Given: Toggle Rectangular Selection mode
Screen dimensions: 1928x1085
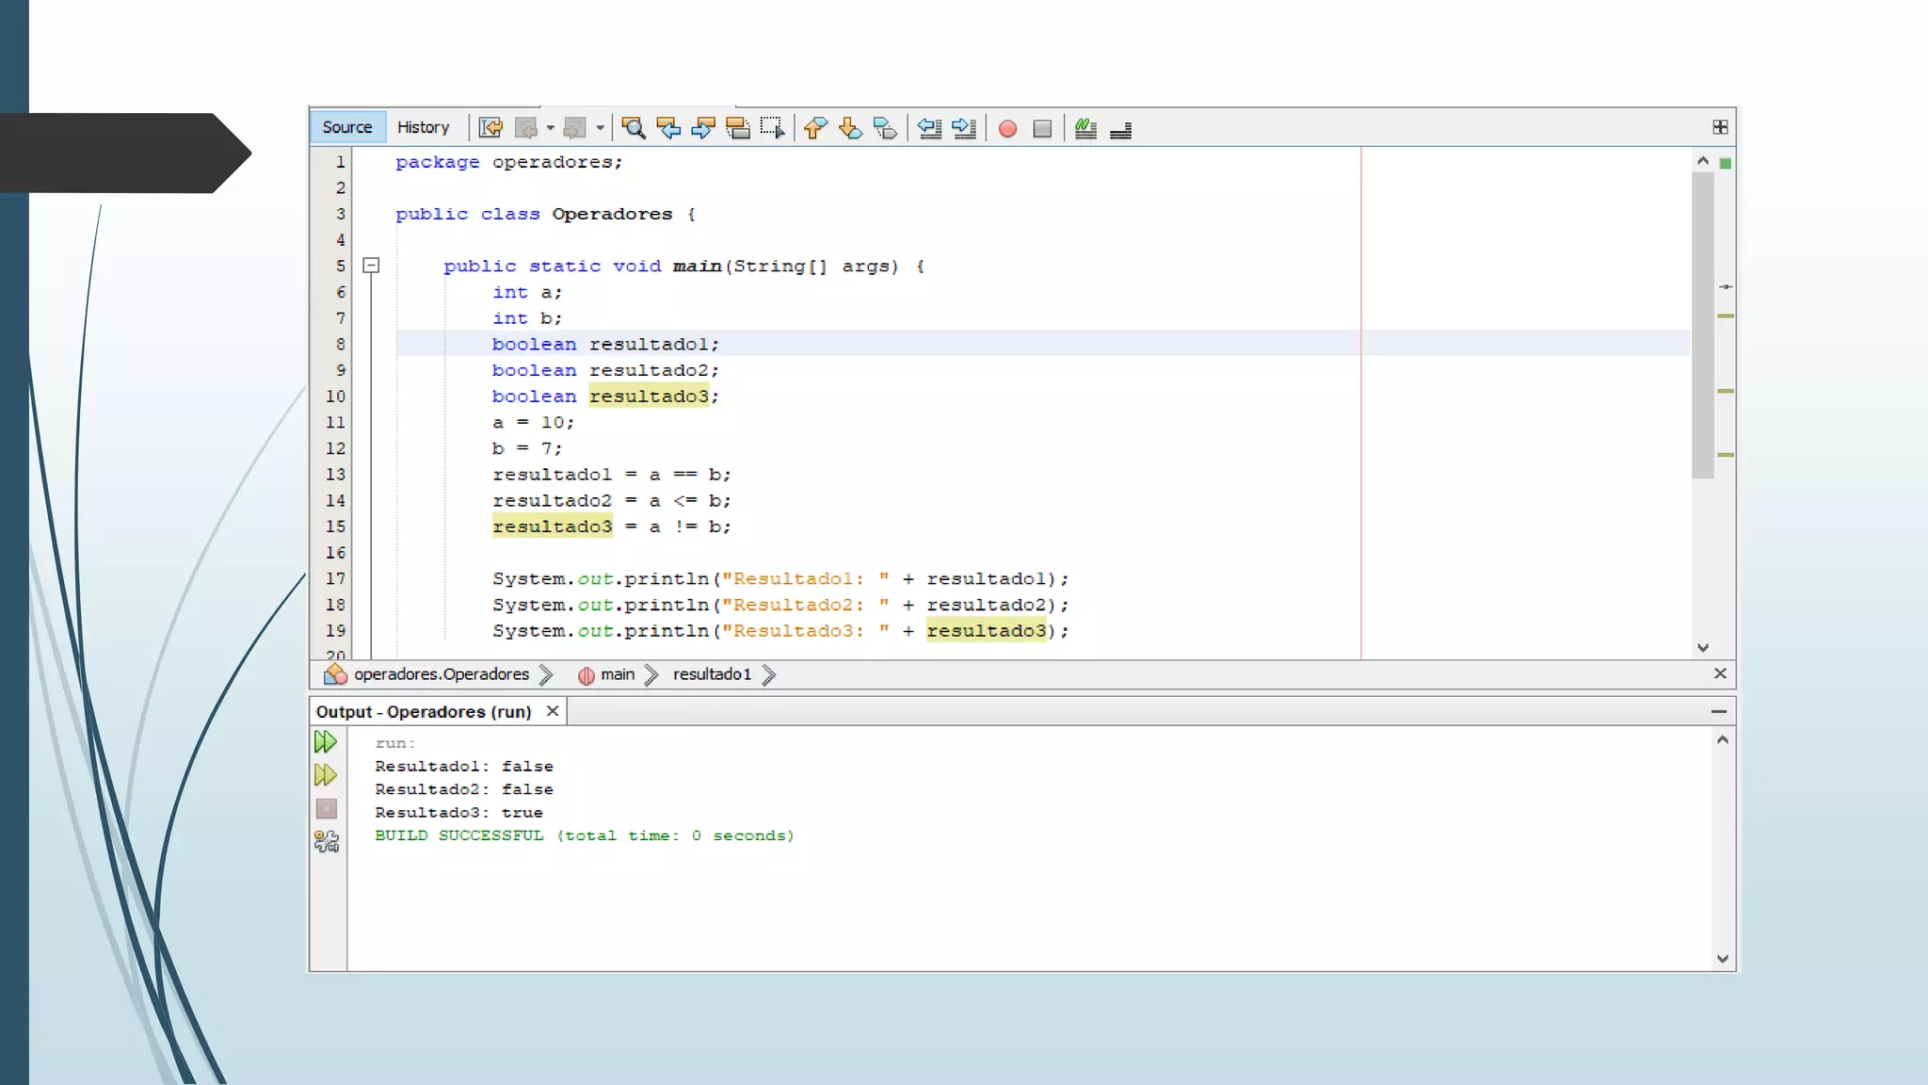Looking at the screenshot, I should (773, 128).
